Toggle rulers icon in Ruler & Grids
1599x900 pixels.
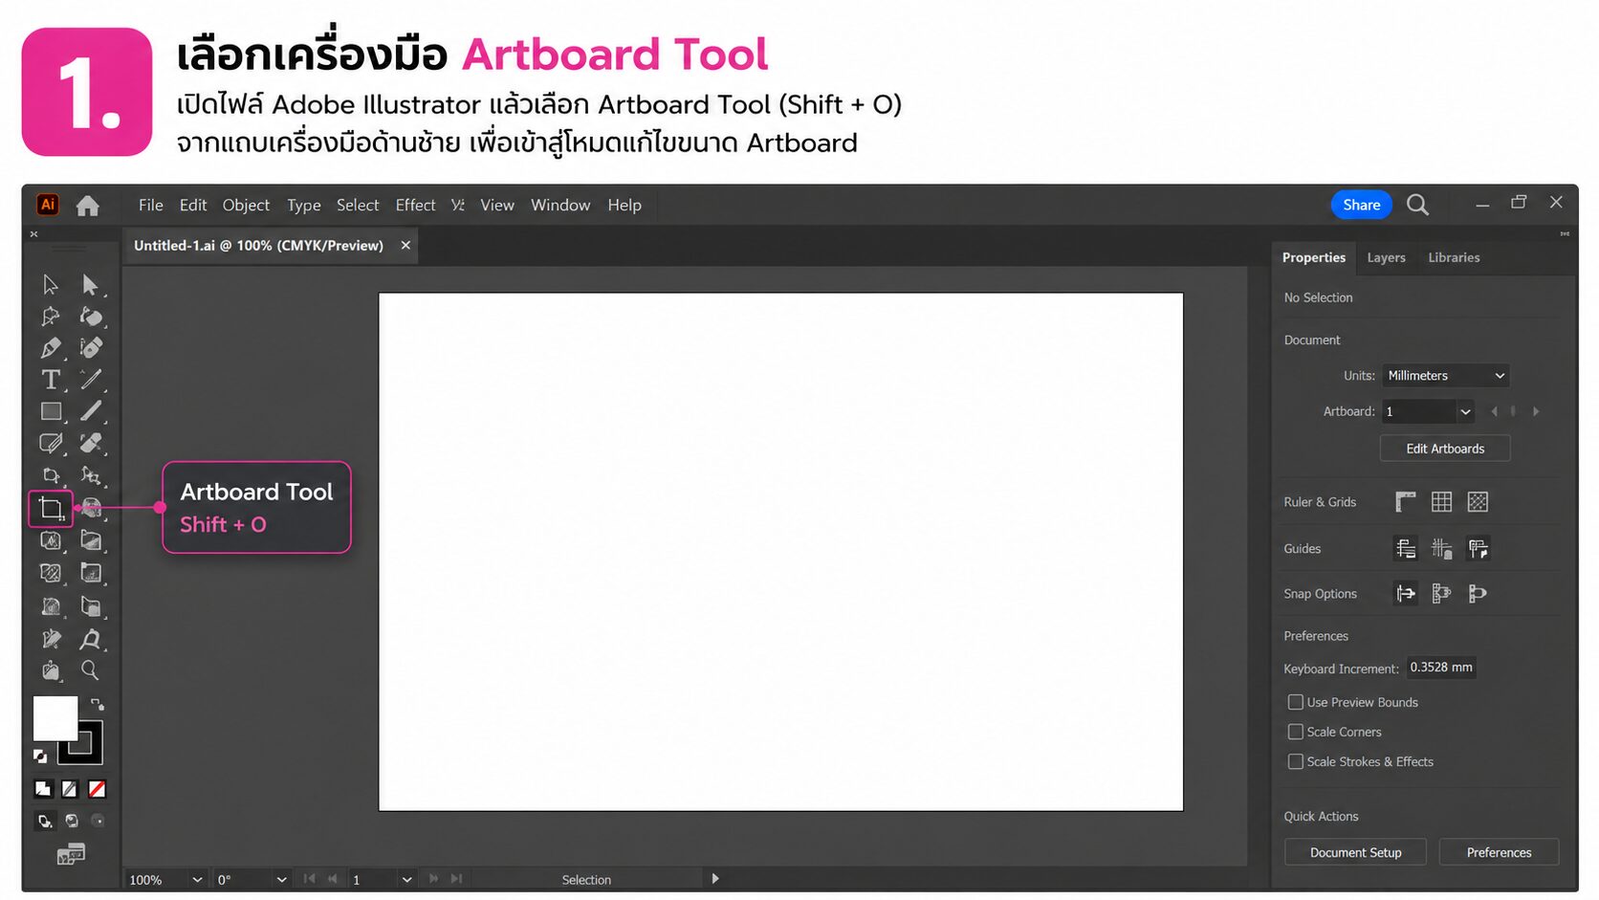pos(1405,501)
